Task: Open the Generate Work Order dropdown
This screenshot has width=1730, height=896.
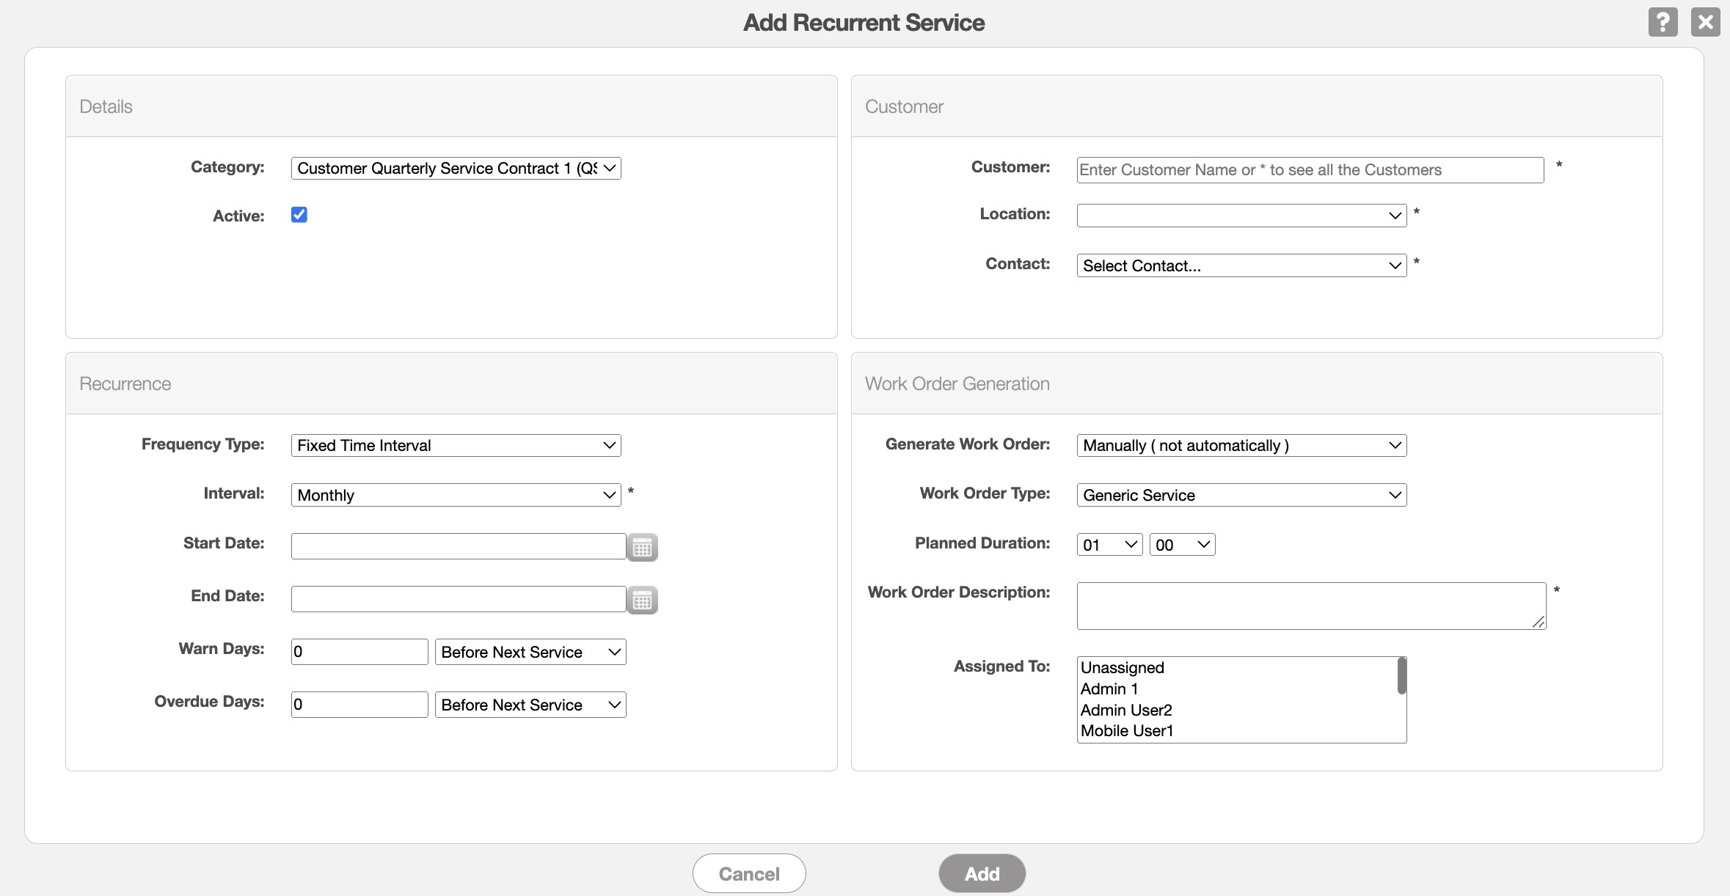Action: (x=1241, y=446)
